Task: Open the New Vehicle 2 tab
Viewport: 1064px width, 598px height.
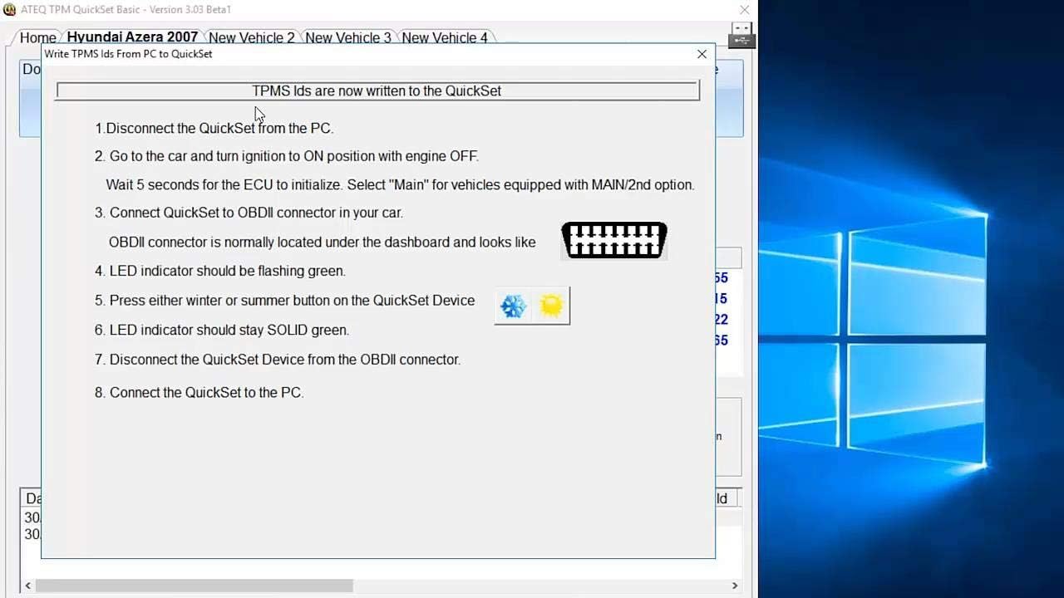Action: tap(251, 37)
